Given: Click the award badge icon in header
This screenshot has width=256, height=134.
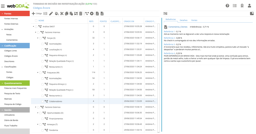Looking at the screenshot, I should click(x=242, y=6).
